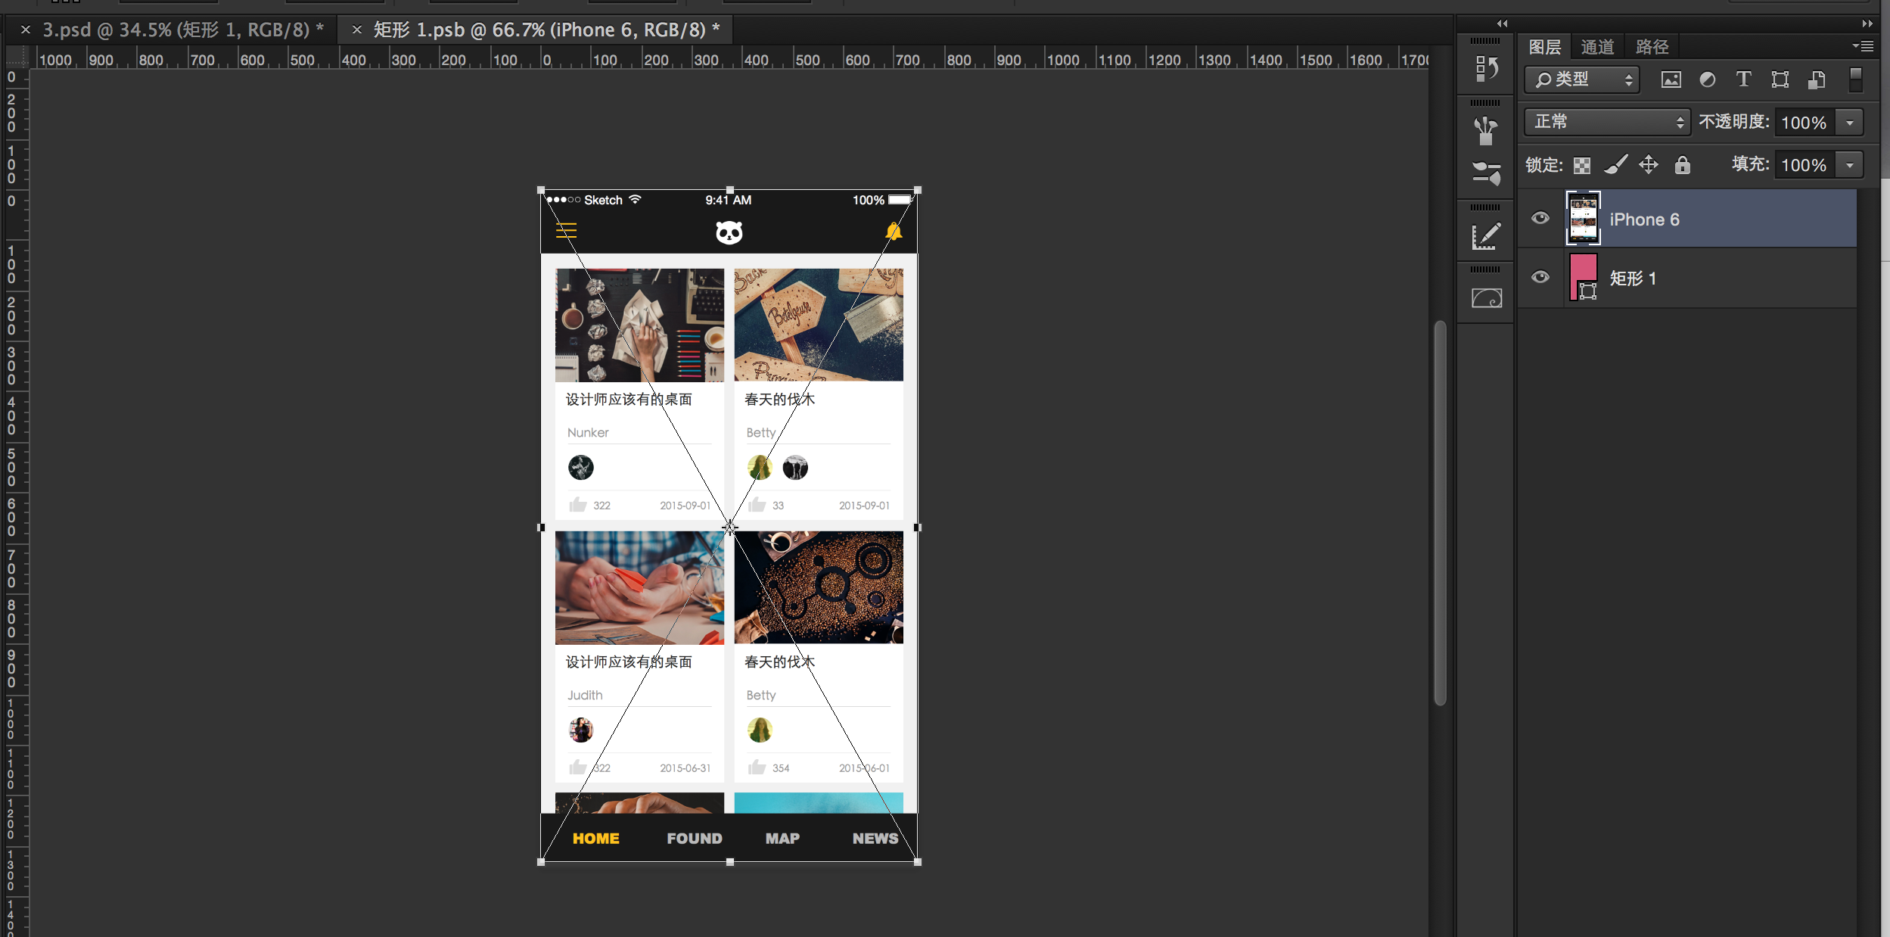The height and width of the screenshot is (937, 1890).
Task: Hide the 矩形 1 layer
Action: 1540,277
